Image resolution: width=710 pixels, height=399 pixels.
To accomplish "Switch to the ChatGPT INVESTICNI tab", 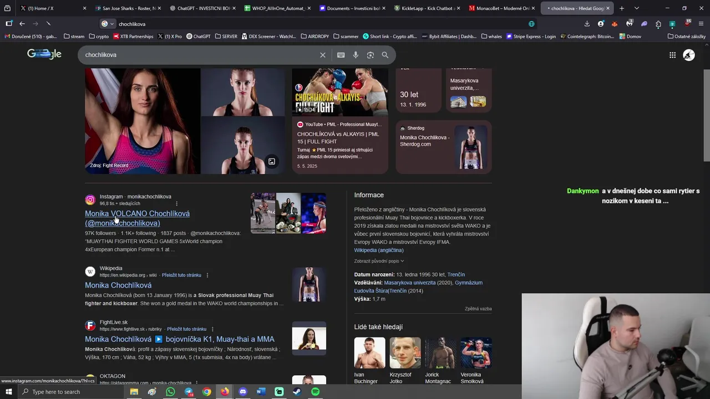I will point(202,8).
